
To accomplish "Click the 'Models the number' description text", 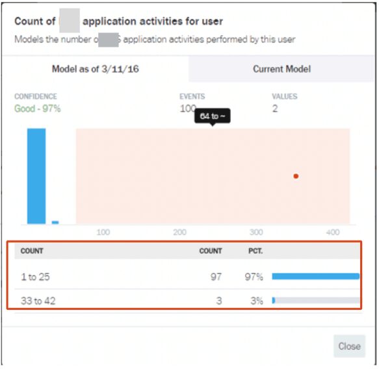I will 155,40.
